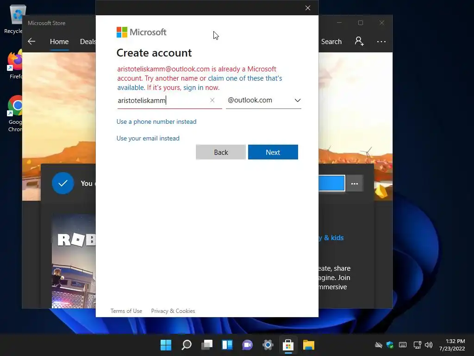This screenshot has width=474, height=356.
Task: Open the clock showing 1:32 PM
Action: point(452,345)
